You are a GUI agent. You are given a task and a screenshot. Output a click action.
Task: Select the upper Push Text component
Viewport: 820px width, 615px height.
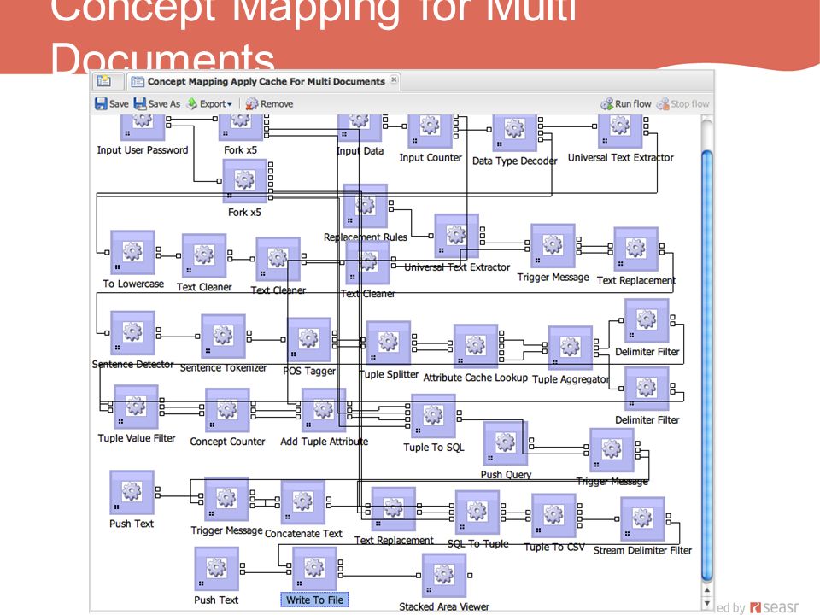point(132,492)
